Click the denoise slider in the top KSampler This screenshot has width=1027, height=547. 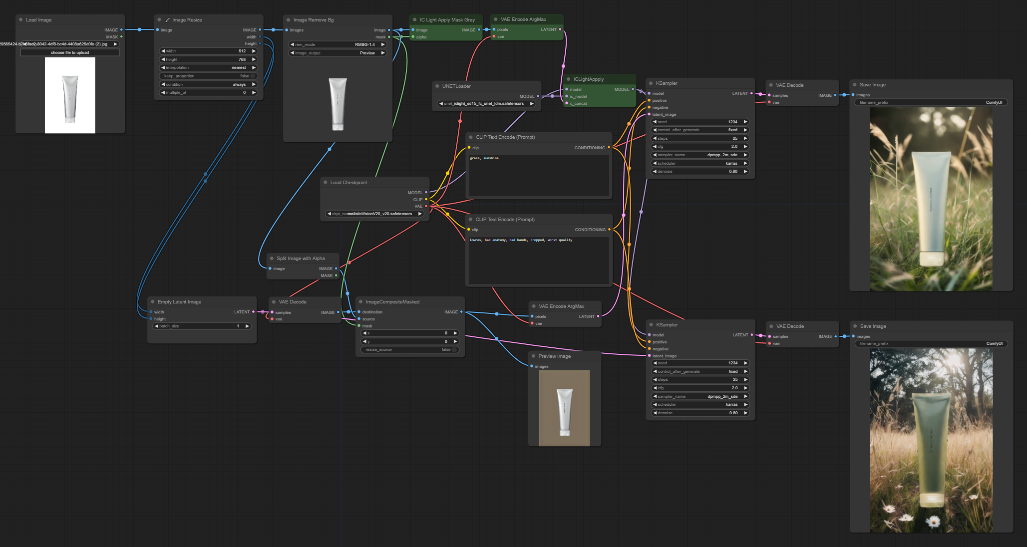tap(700, 172)
